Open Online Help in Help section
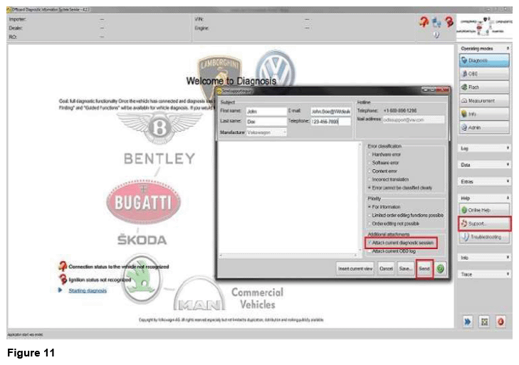This screenshot has width=519, height=365. [484, 210]
